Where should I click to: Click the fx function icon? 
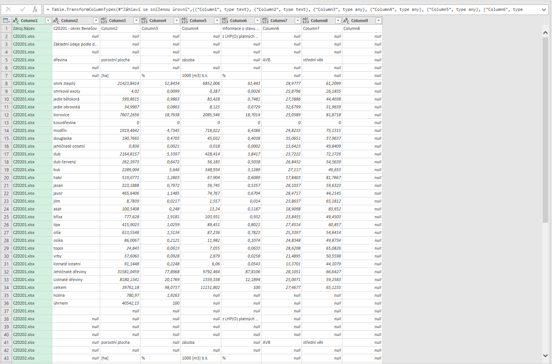click(x=35, y=9)
